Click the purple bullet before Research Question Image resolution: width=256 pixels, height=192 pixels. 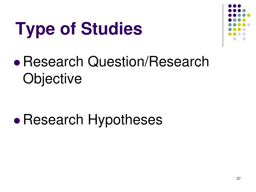pyautogui.click(x=17, y=62)
